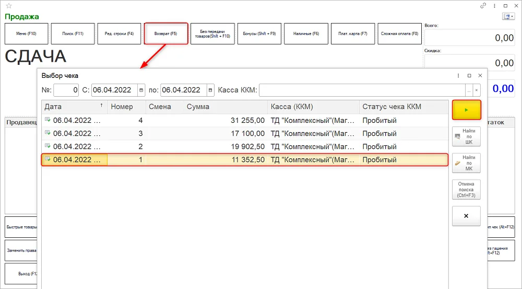Choose Плат. карта (F7) payment
The image size is (522, 289).
(x=353, y=33)
